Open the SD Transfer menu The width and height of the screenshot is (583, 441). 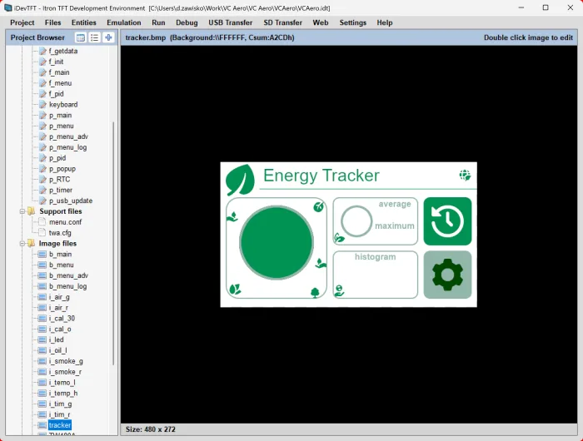click(282, 22)
